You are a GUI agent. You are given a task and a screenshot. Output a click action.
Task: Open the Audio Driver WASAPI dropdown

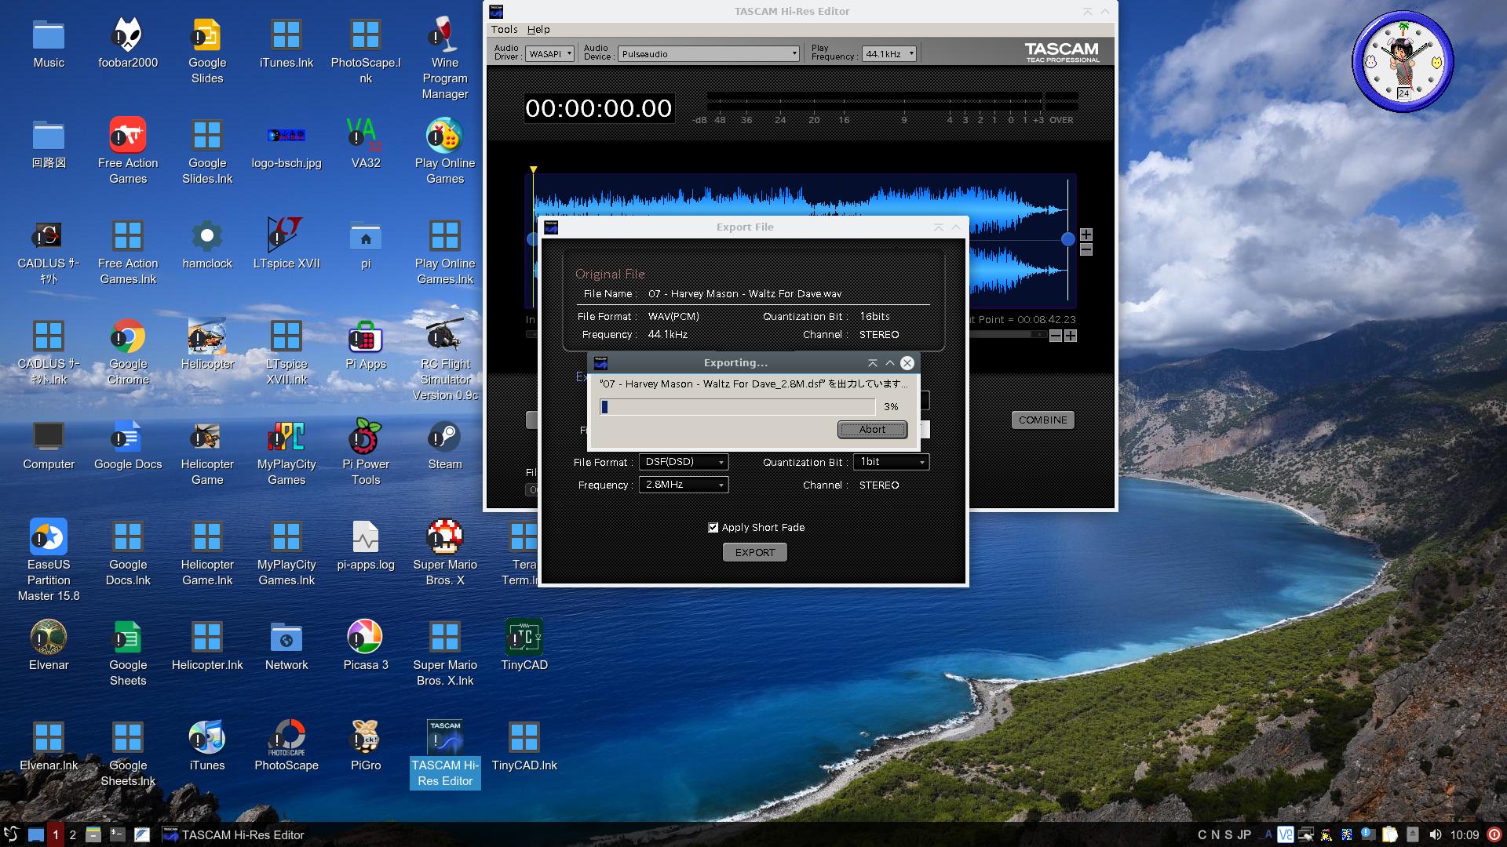(x=550, y=54)
